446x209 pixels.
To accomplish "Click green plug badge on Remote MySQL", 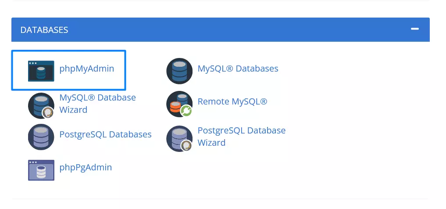I will coord(186,112).
